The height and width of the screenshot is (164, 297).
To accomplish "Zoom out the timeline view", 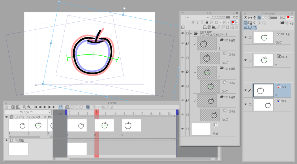I will (24, 107).
